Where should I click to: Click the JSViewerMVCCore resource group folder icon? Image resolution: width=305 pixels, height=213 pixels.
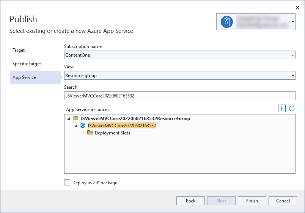pyautogui.click(x=75, y=118)
